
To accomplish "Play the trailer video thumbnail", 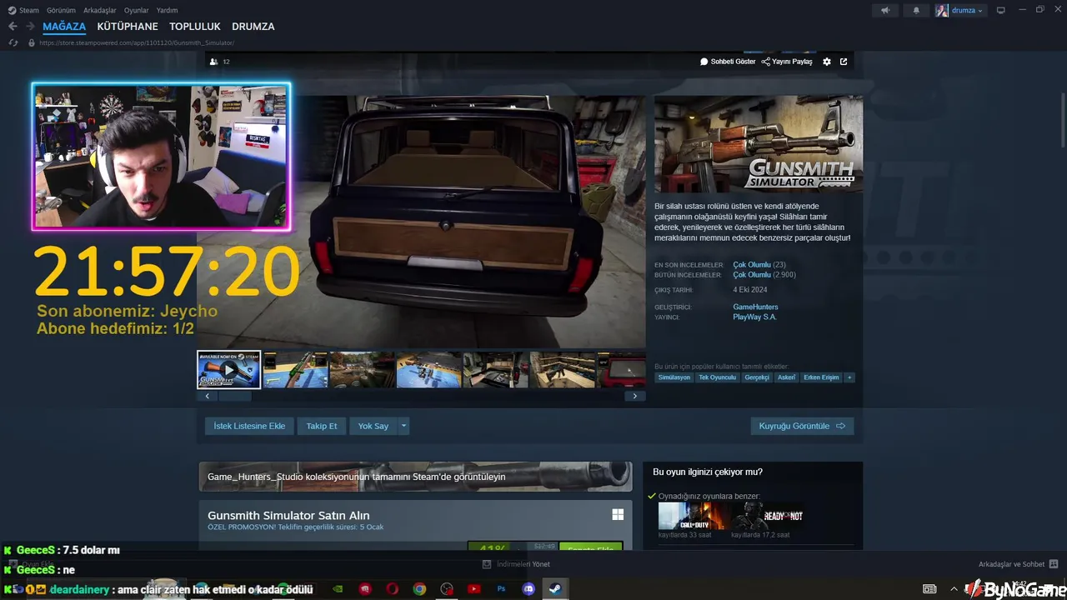I will (229, 370).
